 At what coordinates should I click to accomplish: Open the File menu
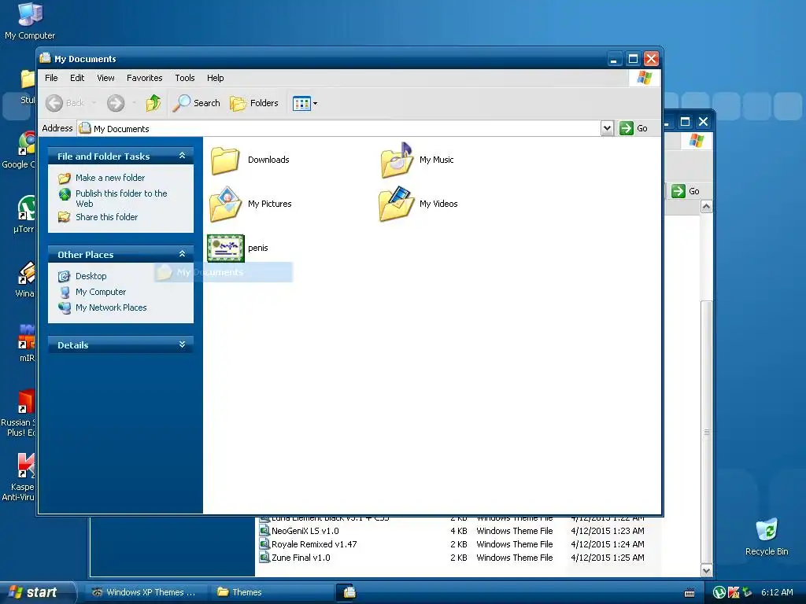[x=51, y=78]
